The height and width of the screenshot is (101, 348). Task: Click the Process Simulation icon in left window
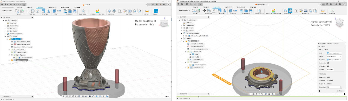click(x=97, y=11)
